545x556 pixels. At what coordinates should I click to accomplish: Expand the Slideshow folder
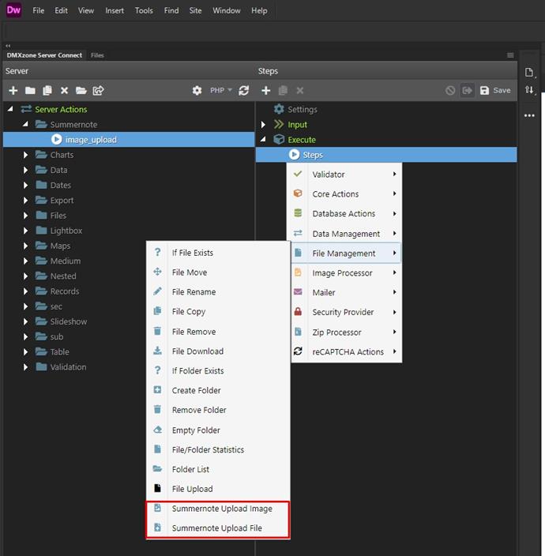(25, 321)
